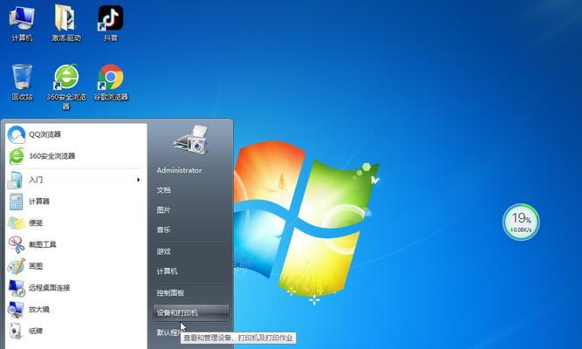
Task: Click the 画图 label text
Action: click(36, 266)
